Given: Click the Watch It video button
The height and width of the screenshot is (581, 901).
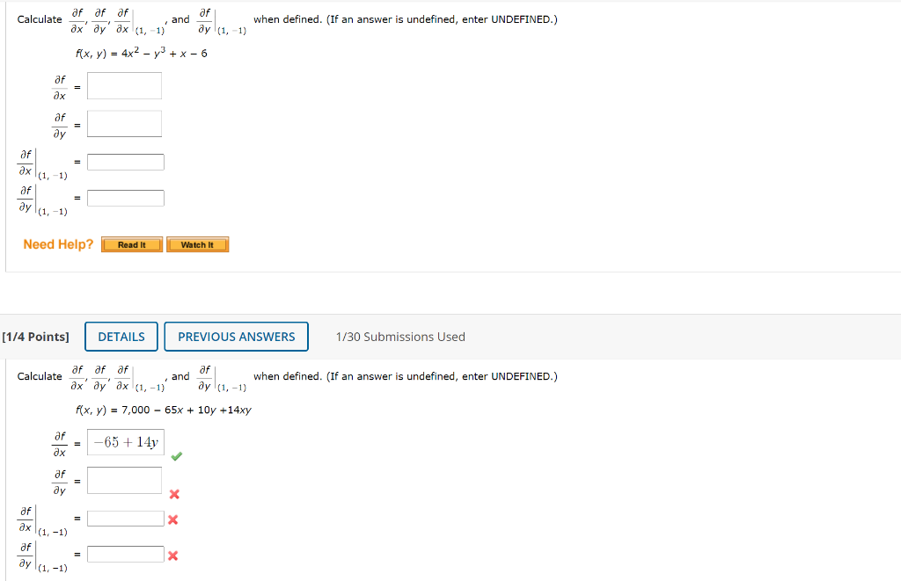Looking at the screenshot, I should pyautogui.click(x=197, y=244).
